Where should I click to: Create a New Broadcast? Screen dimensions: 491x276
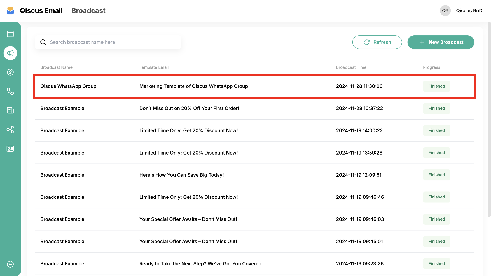(x=441, y=42)
